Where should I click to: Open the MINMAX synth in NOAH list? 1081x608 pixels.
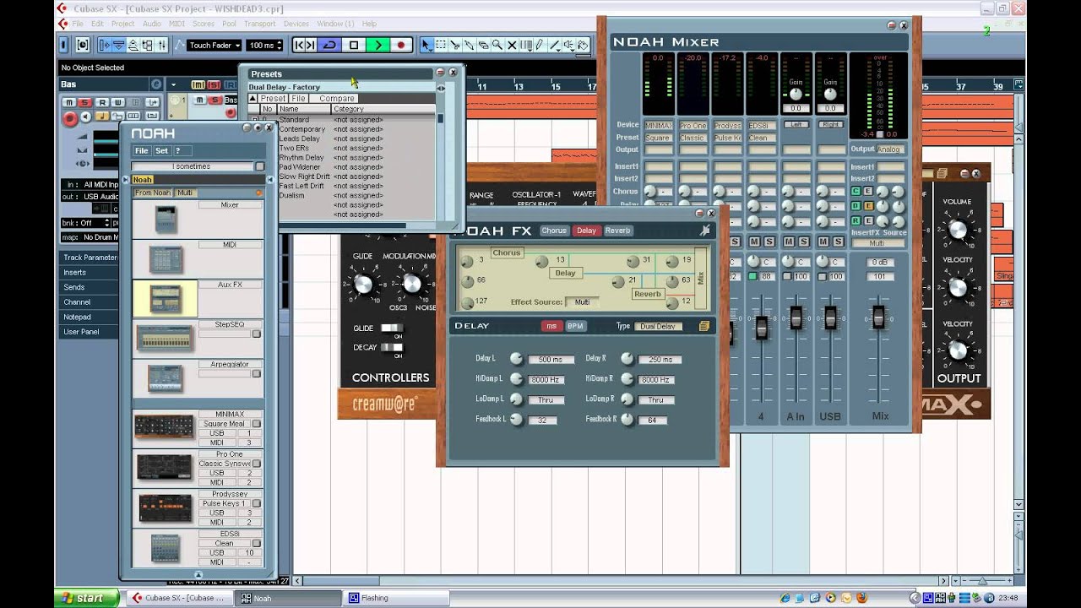point(165,427)
